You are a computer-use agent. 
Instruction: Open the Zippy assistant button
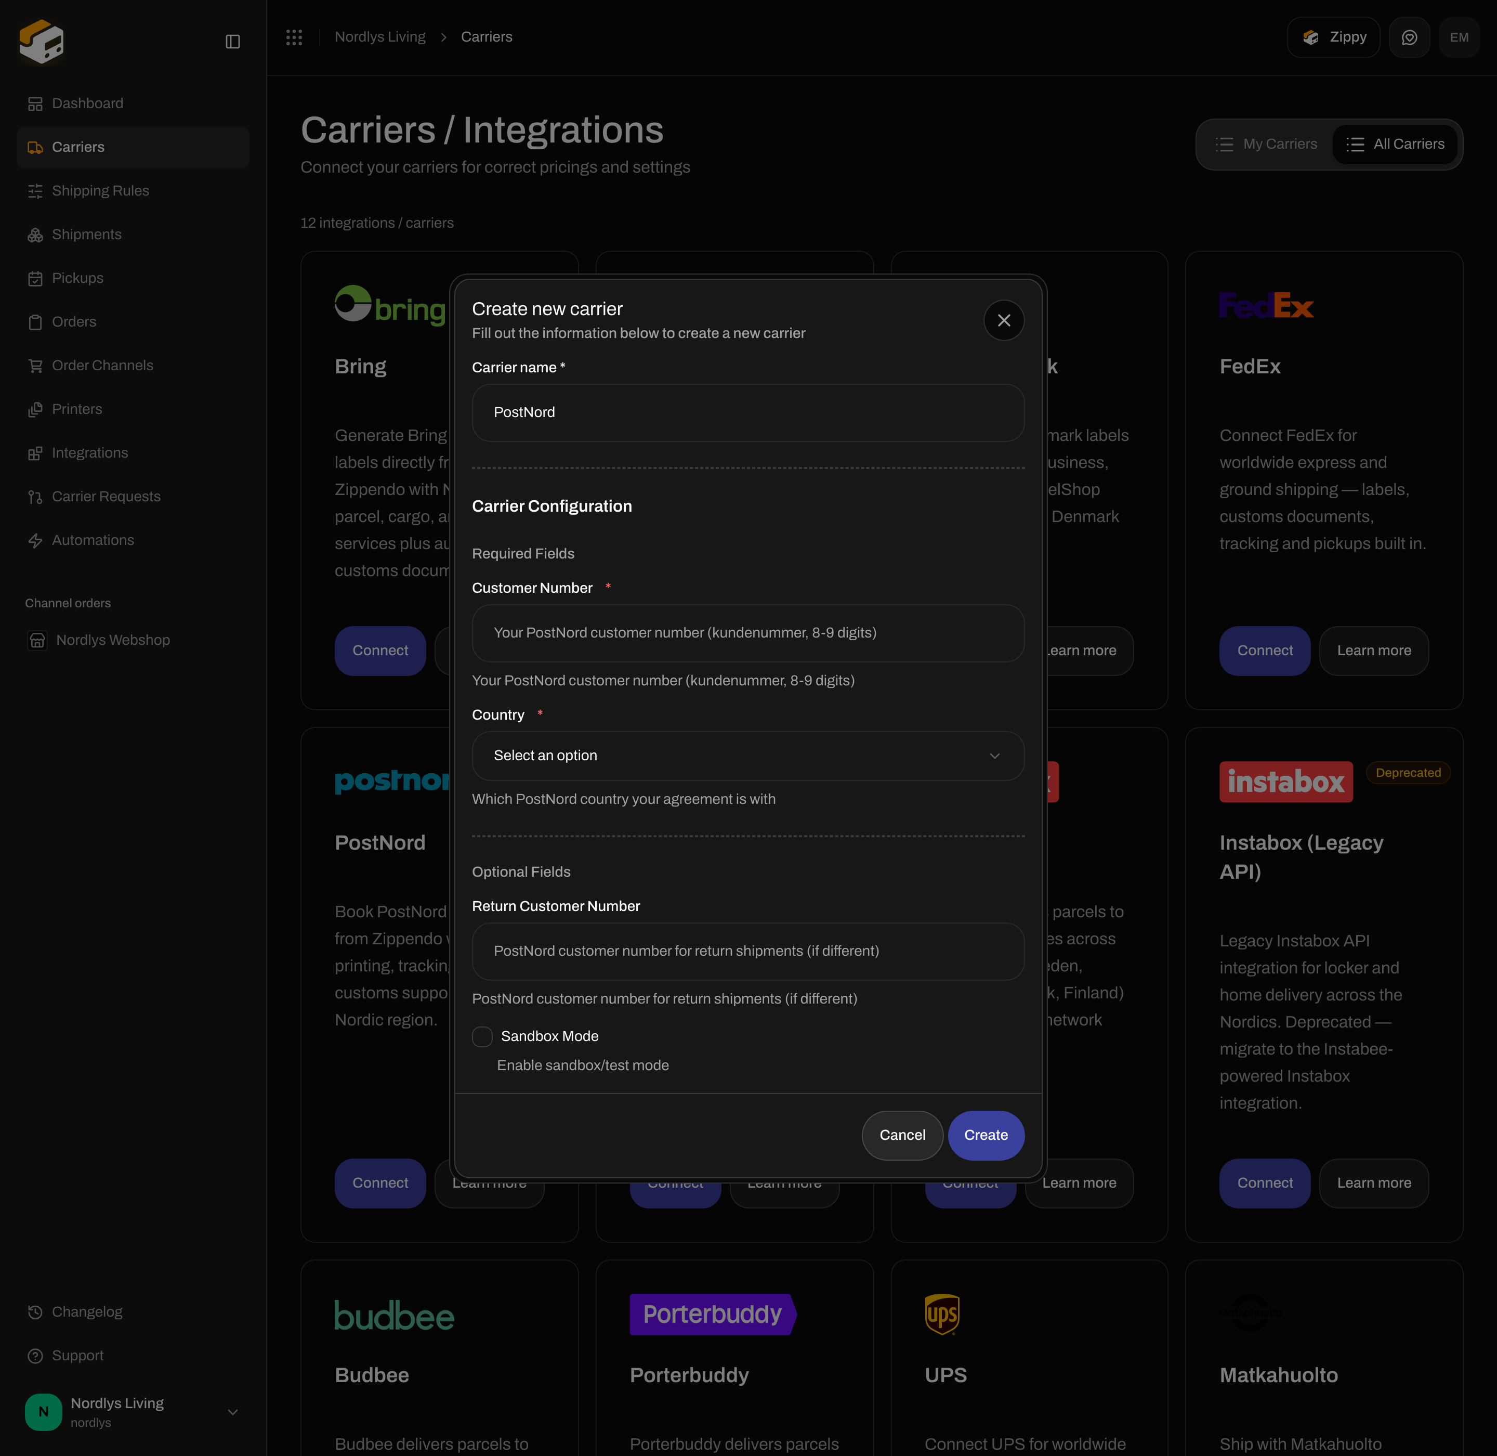click(1333, 37)
